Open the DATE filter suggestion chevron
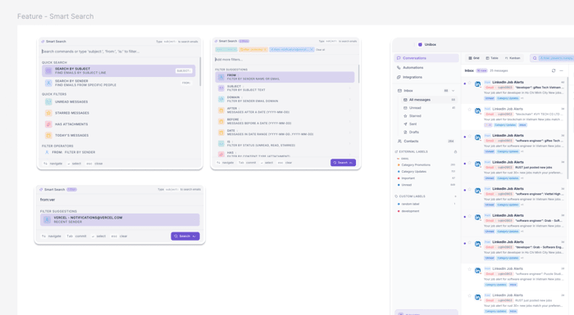Screen dimensions: 574x315 pyautogui.click(x=350, y=133)
